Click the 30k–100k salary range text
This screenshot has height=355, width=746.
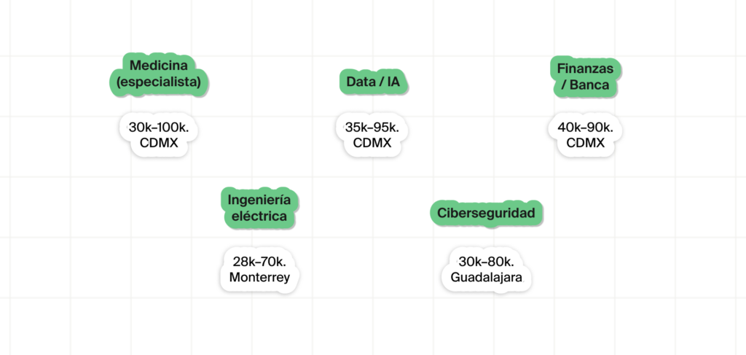[x=159, y=128]
